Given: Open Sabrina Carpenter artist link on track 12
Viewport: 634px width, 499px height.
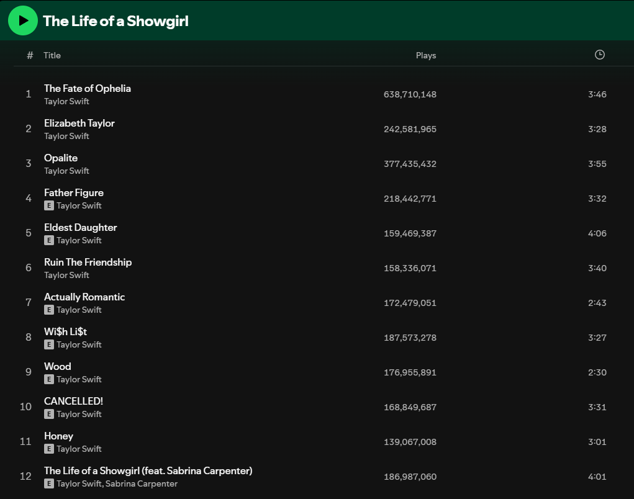Looking at the screenshot, I should pyautogui.click(x=141, y=483).
